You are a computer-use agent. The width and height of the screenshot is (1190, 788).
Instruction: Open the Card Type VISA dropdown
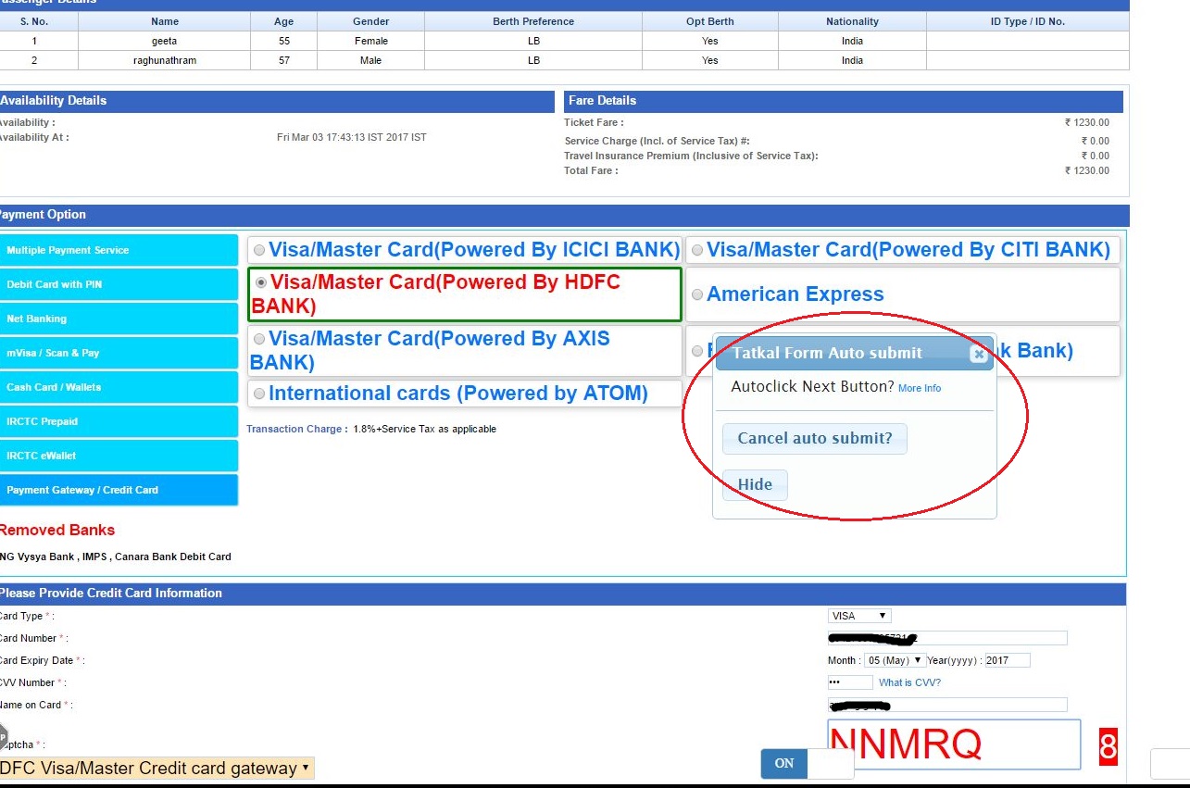coord(859,616)
